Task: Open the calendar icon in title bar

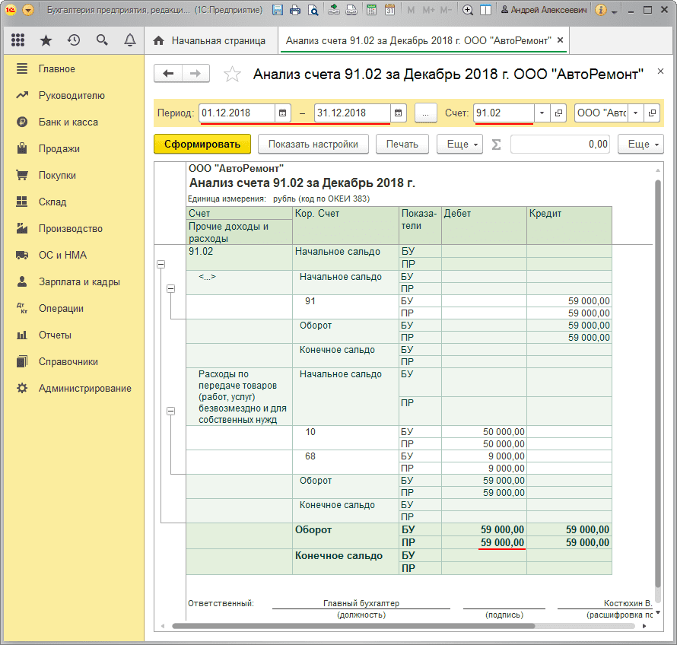Action: pos(390,9)
